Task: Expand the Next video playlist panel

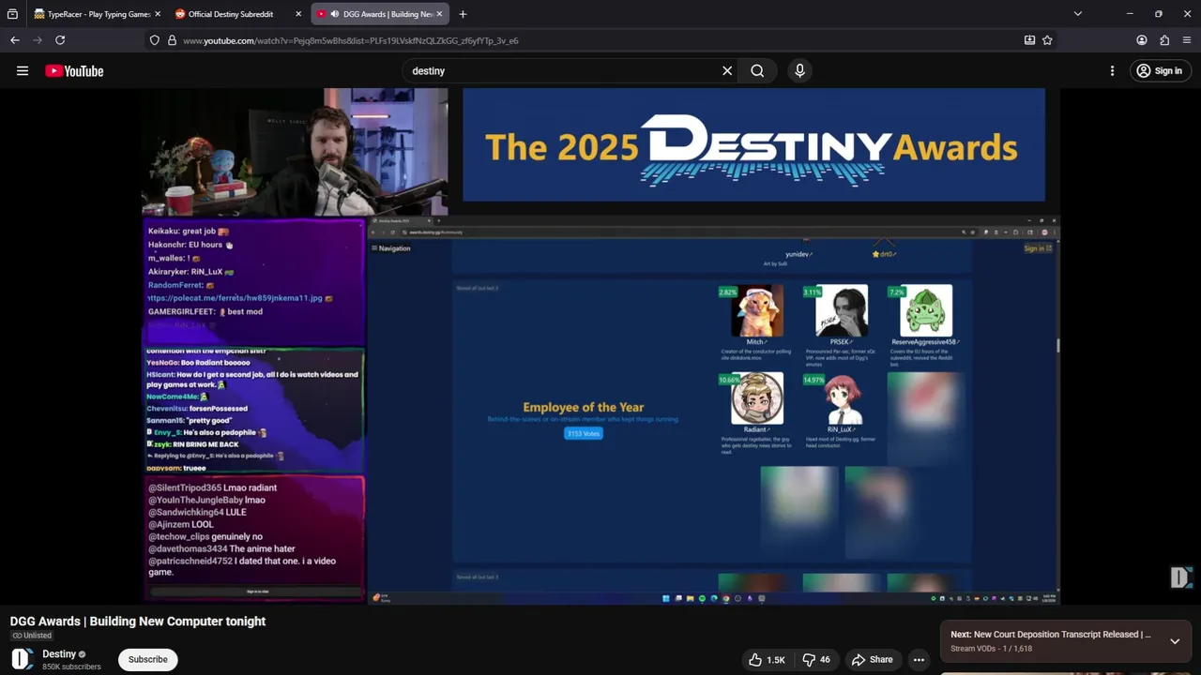Action: point(1174,641)
